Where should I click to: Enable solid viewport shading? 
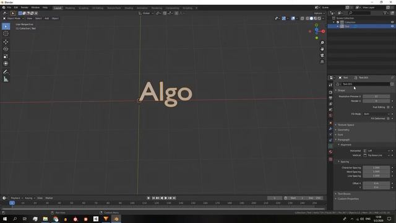(x=311, y=19)
